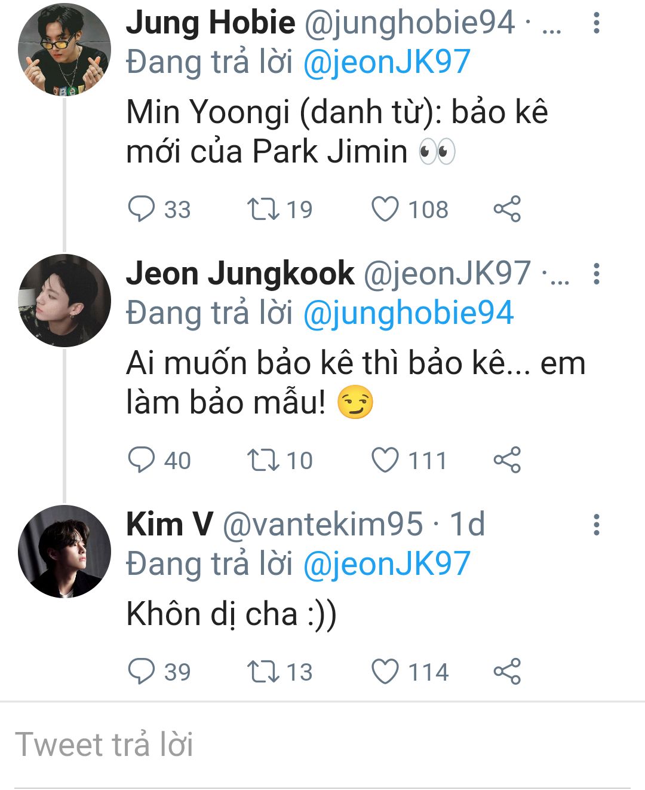Viewport: 645px width, 790px height.
Task: Reply to Jung Hobie's tweet
Action: (142, 209)
